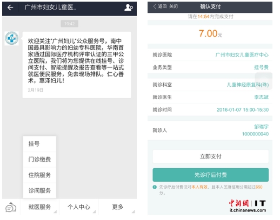The width and height of the screenshot is (280, 220).
Task: Open the account profile icon at top right
Action: (129, 8)
